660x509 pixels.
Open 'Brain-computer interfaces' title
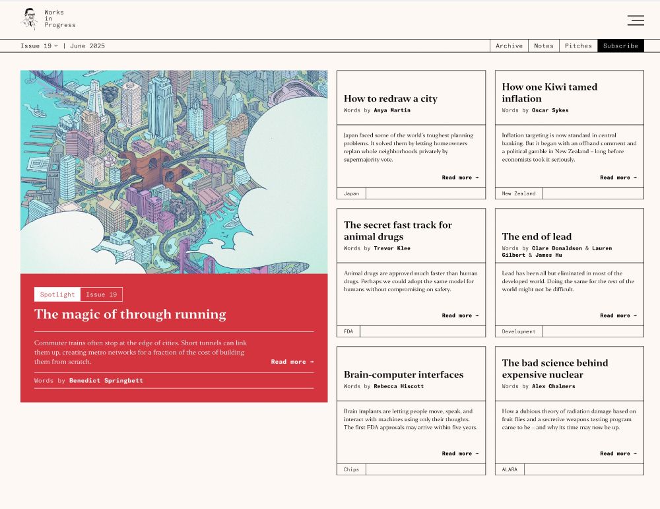[x=404, y=375]
